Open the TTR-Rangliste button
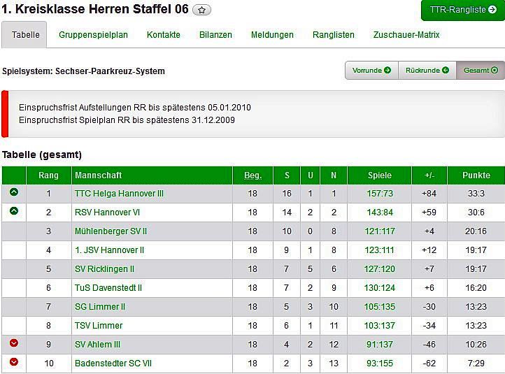505x374 pixels. click(462, 10)
